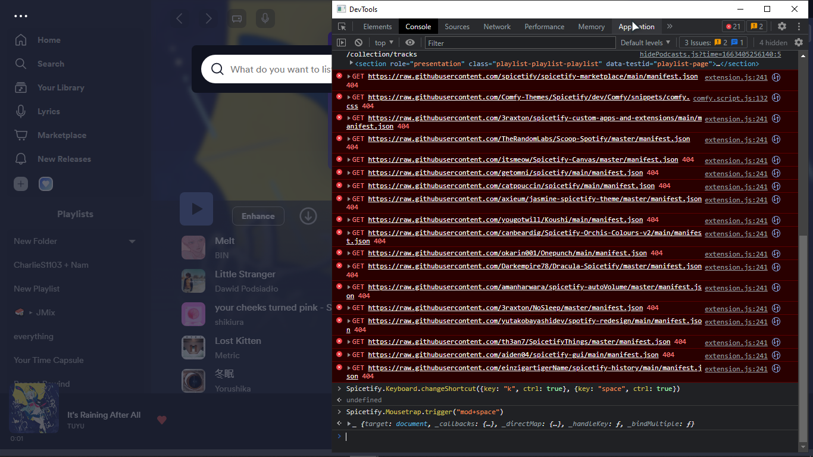Viewport: 813px width, 457px height.
Task: Open the CharlieS1103 + Nam playlist
Action: point(51,265)
